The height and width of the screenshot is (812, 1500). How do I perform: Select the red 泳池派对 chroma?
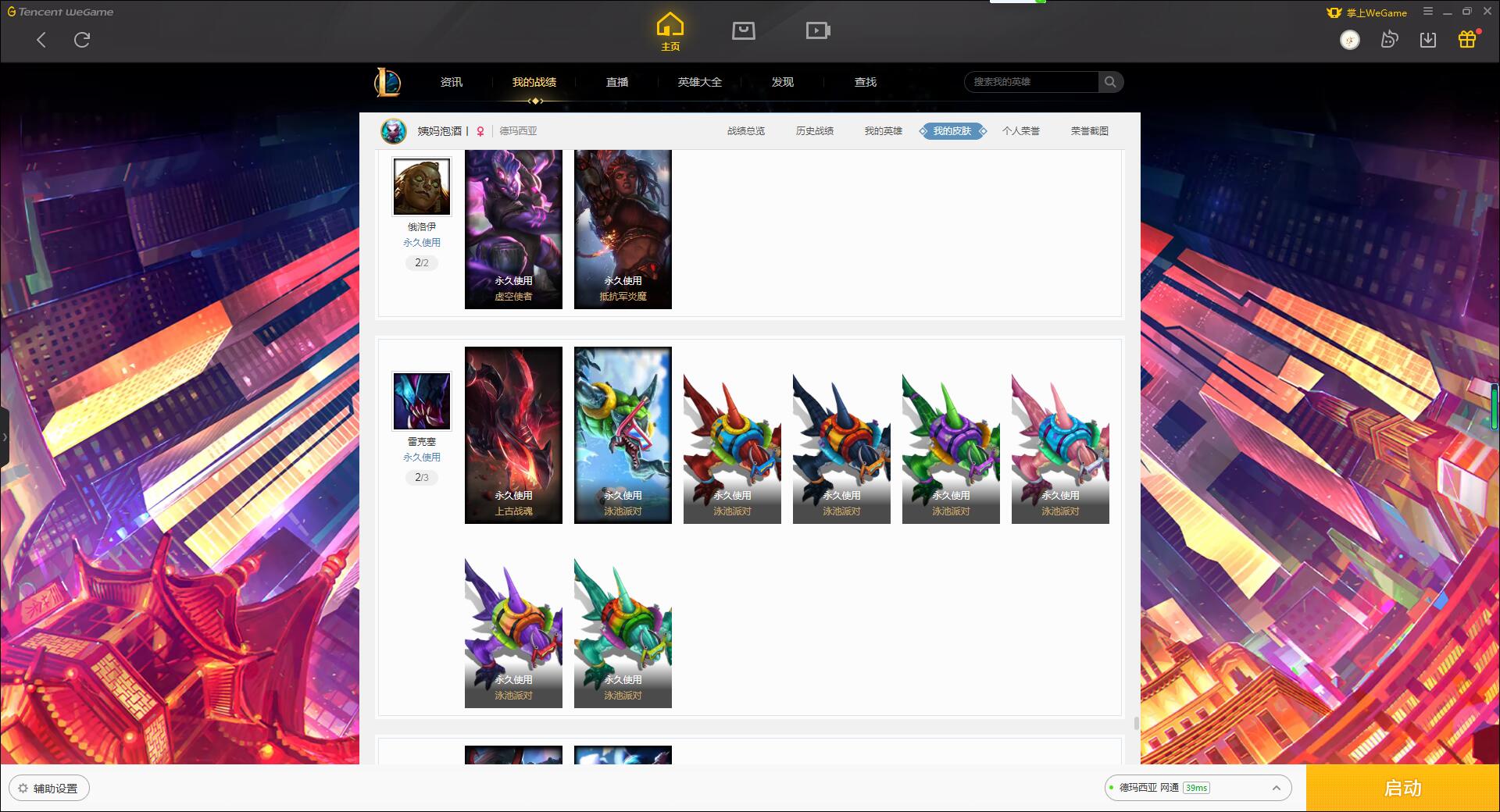(732, 447)
